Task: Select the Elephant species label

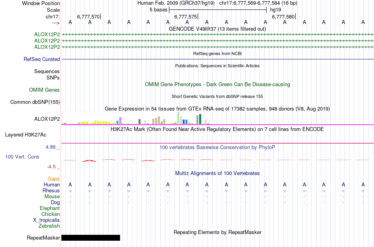Action: click(50, 208)
